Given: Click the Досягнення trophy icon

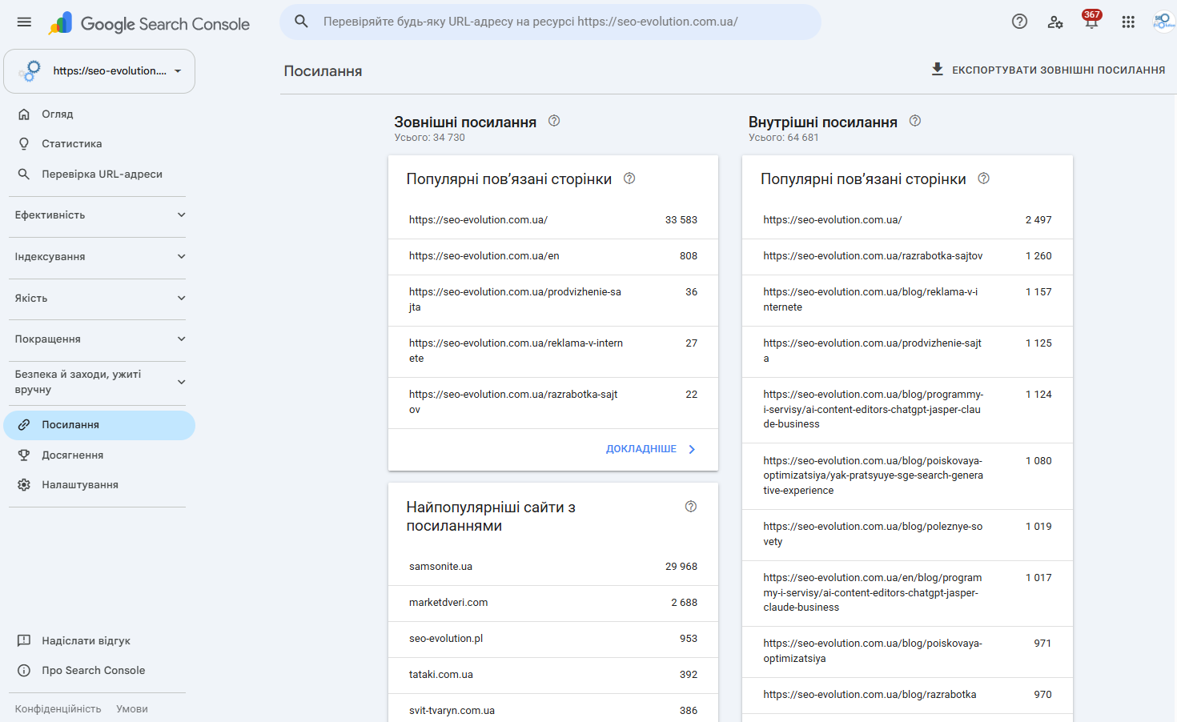Looking at the screenshot, I should [x=24, y=455].
